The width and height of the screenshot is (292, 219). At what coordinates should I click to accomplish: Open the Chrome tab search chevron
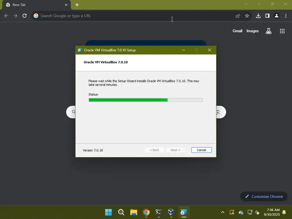(x=246, y=4)
